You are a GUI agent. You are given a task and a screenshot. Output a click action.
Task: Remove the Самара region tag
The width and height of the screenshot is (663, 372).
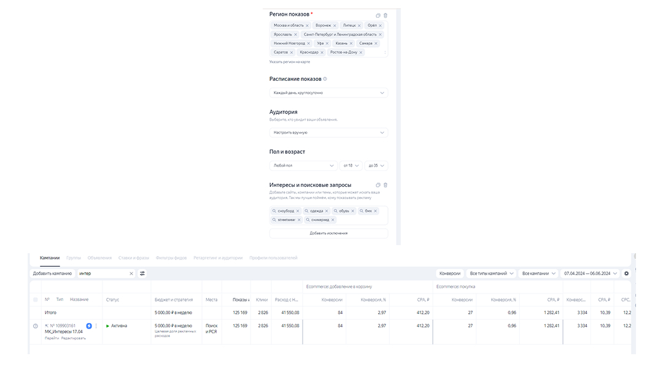tap(376, 44)
